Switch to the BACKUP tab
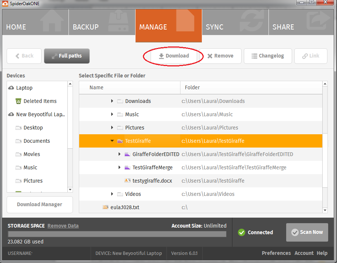This screenshot has height=263, width=337. [x=102, y=22]
